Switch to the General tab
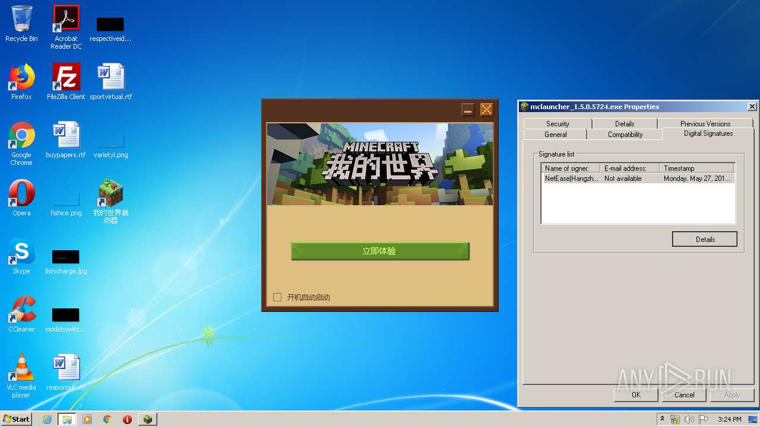The image size is (760, 427). tap(556, 135)
